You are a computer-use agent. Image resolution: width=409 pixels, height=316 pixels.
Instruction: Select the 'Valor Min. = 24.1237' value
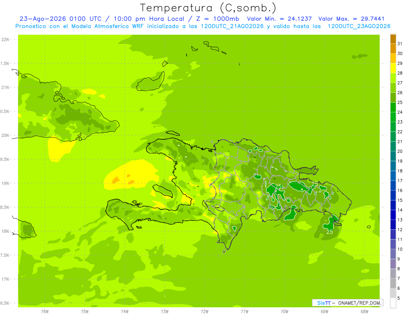[x=279, y=19]
